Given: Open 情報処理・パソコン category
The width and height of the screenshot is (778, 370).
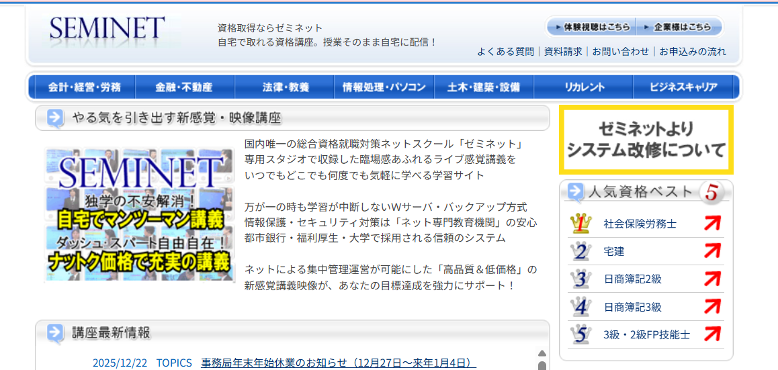Looking at the screenshot, I should click(x=384, y=87).
